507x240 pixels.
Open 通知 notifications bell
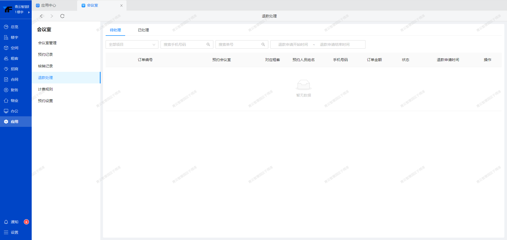pos(6,222)
